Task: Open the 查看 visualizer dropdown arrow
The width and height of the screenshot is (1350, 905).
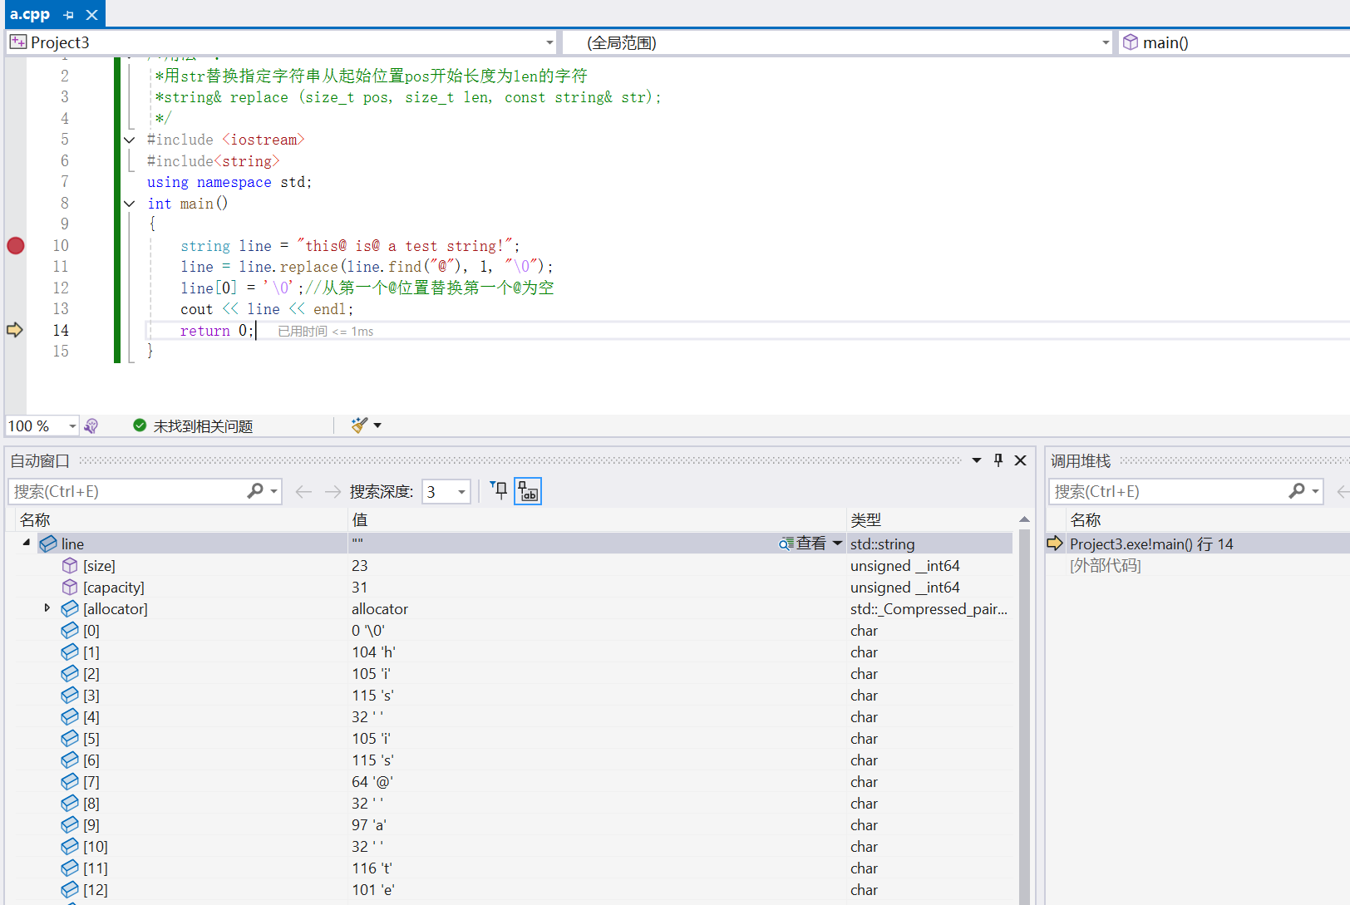Action: click(x=837, y=543)
